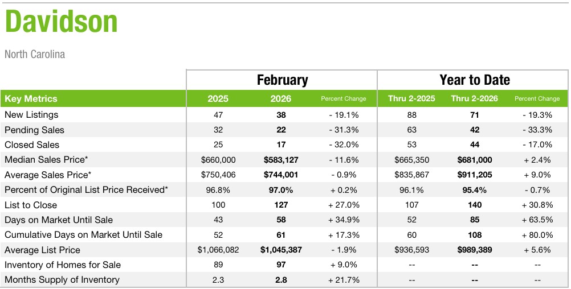This screenshot has width=571, height=289.
Task: Click the Inventory of Homes for Sale label
Action: [x=63, y=265]
